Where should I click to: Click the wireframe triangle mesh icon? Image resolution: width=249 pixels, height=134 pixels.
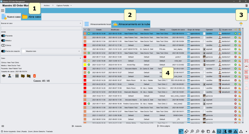click(x=214, y=131)
